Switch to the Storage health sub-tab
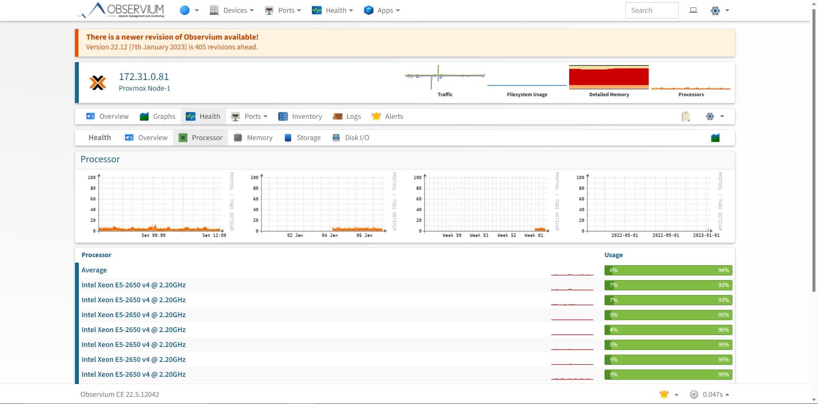Viewport: 818px width, 404px height. (x=302, y=138)
